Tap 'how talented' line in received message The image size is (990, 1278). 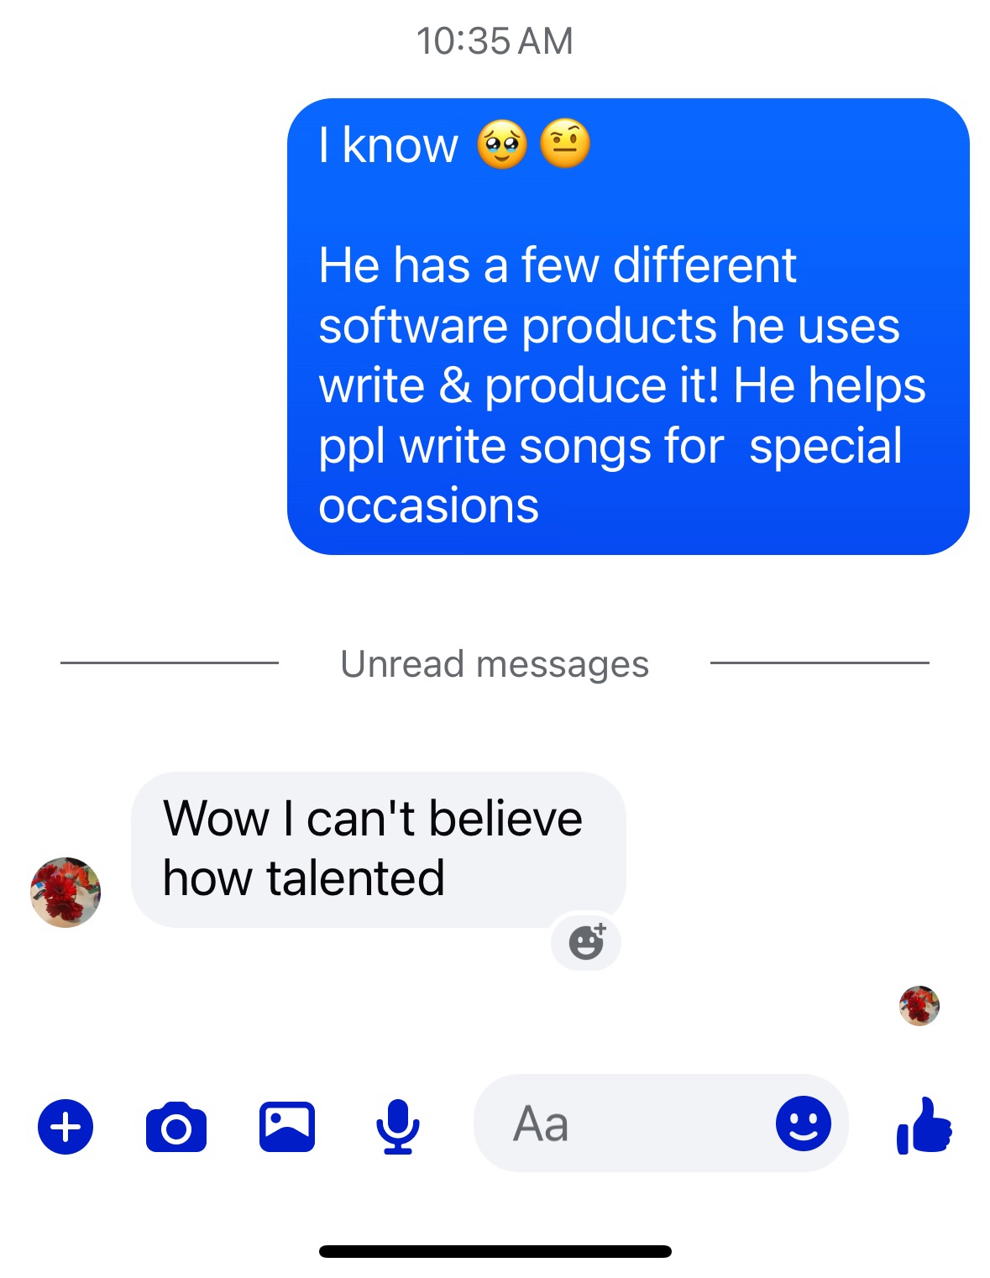[303, 878]
